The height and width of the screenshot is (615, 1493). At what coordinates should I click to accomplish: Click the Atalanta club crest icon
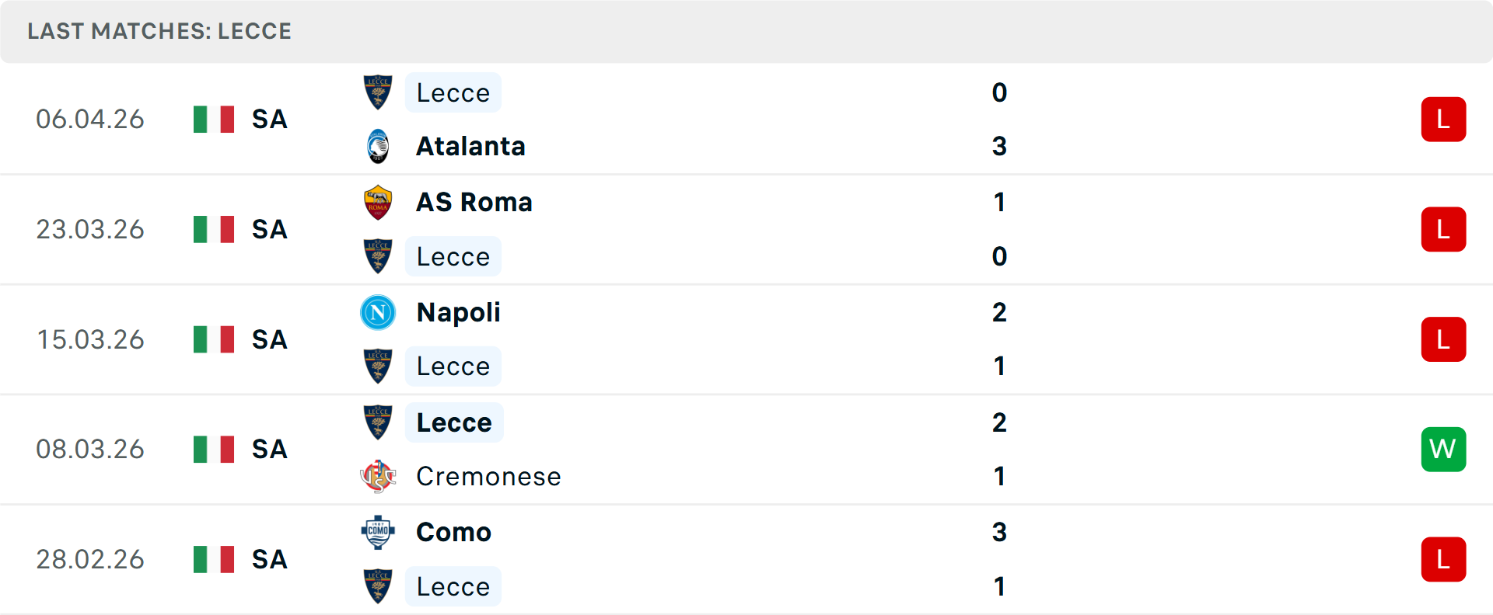378,146
